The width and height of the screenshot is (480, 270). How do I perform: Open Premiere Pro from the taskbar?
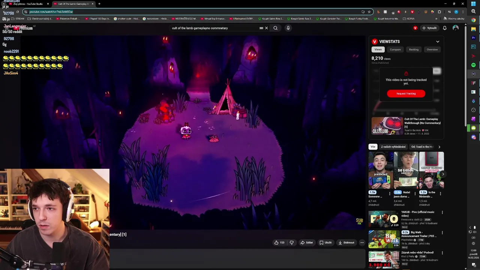click(x=473, y=38)
